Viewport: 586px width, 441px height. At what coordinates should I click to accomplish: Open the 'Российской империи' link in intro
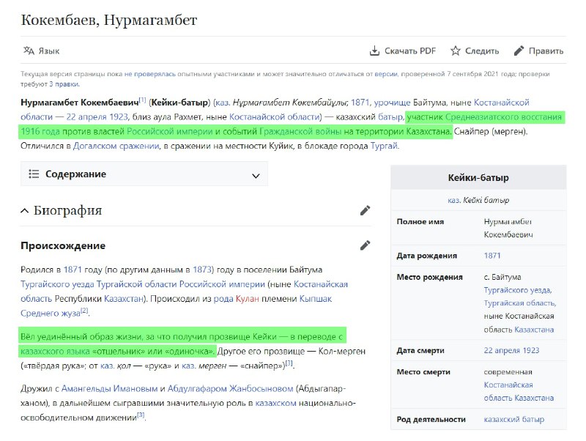click(x=170, y=132)
